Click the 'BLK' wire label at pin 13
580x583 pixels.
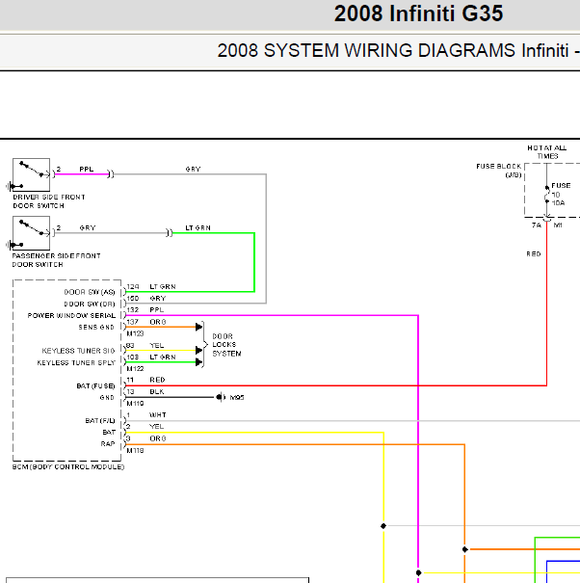[x=156, y=391]
